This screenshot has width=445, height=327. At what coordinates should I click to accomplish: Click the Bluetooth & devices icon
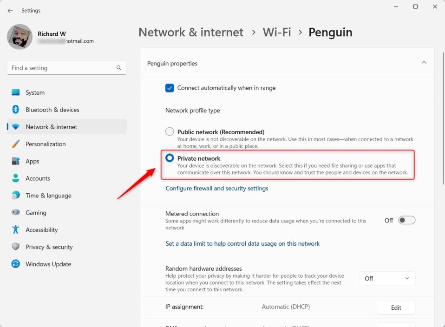(16, 110)
